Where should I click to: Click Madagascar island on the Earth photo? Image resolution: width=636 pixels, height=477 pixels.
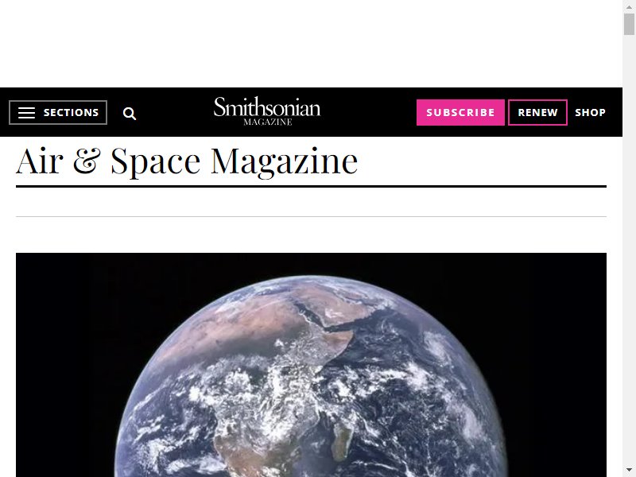[342, 441]
